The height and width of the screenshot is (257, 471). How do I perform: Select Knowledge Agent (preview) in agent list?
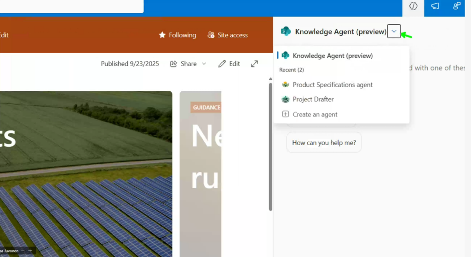[332, 56]
